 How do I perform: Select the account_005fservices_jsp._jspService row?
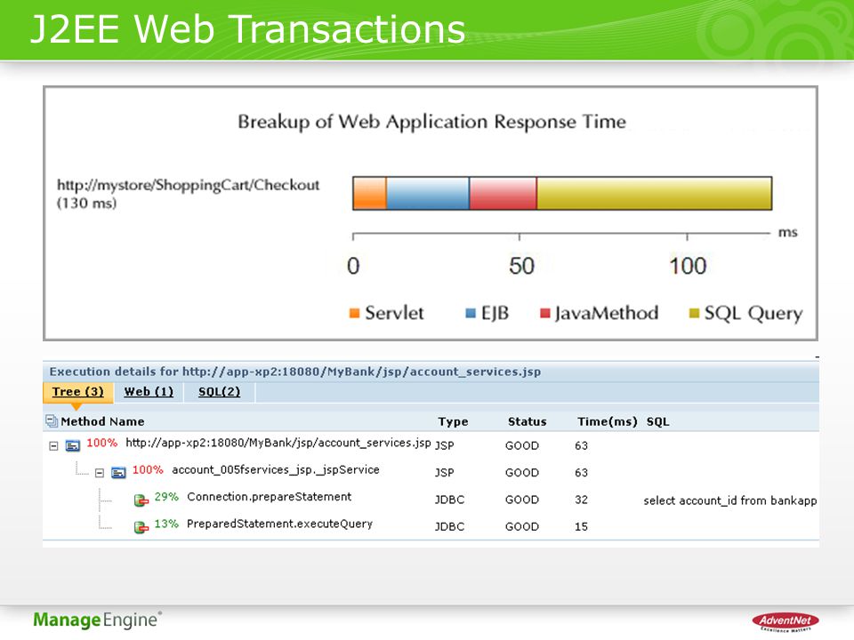(431, 472)
